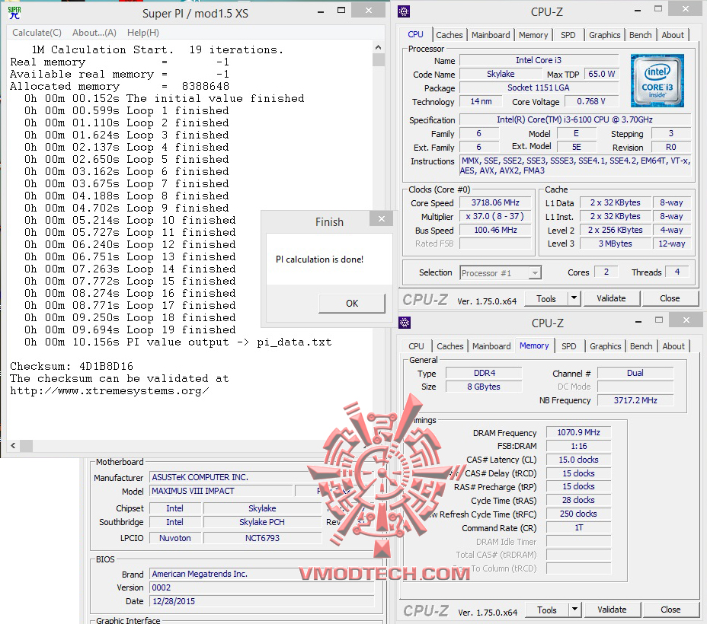Click the Core Voltage value 0.768 V
The image size is (707, 624).
(x=591, y=102)
